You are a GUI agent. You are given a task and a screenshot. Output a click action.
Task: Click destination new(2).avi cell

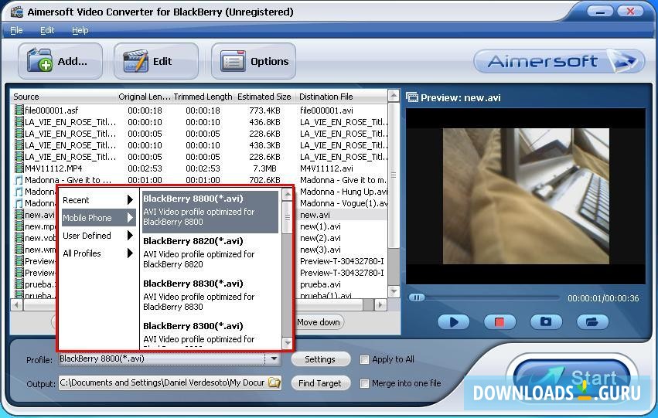point(320,238)
